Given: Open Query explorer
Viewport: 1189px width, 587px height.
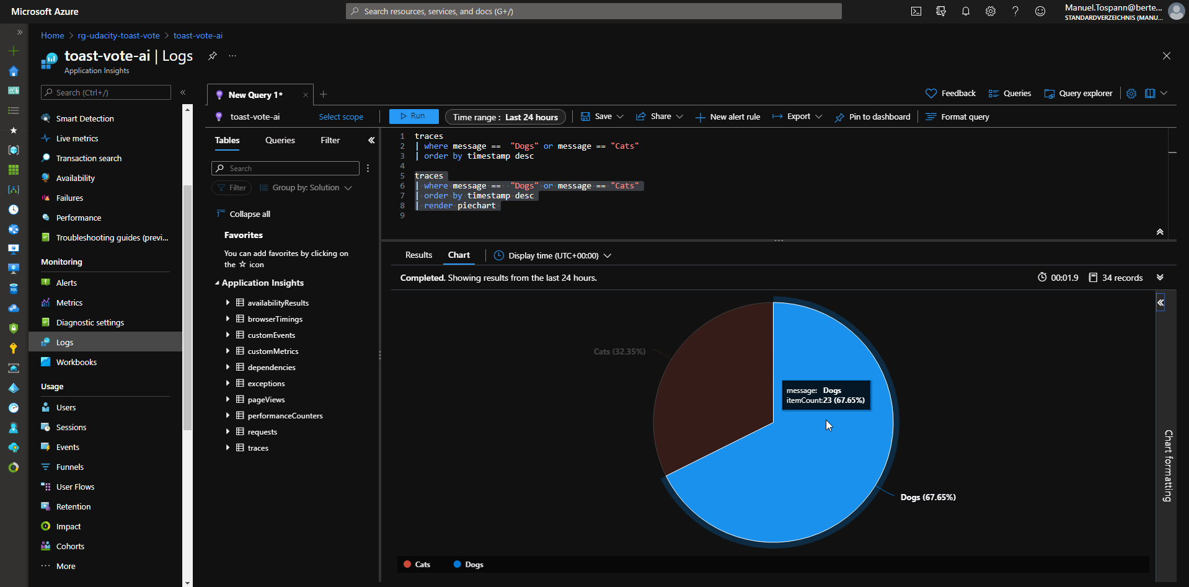Looking at the screenshot, I should pos(1079,93).
